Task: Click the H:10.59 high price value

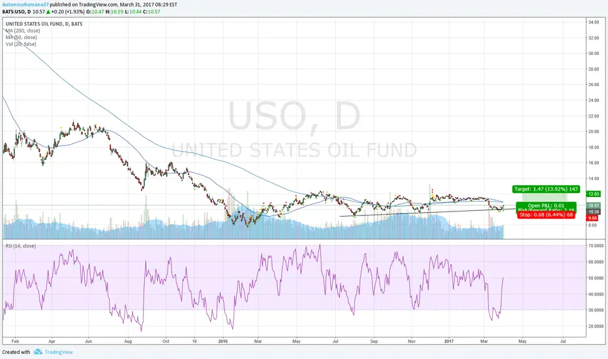Action: 114,12
